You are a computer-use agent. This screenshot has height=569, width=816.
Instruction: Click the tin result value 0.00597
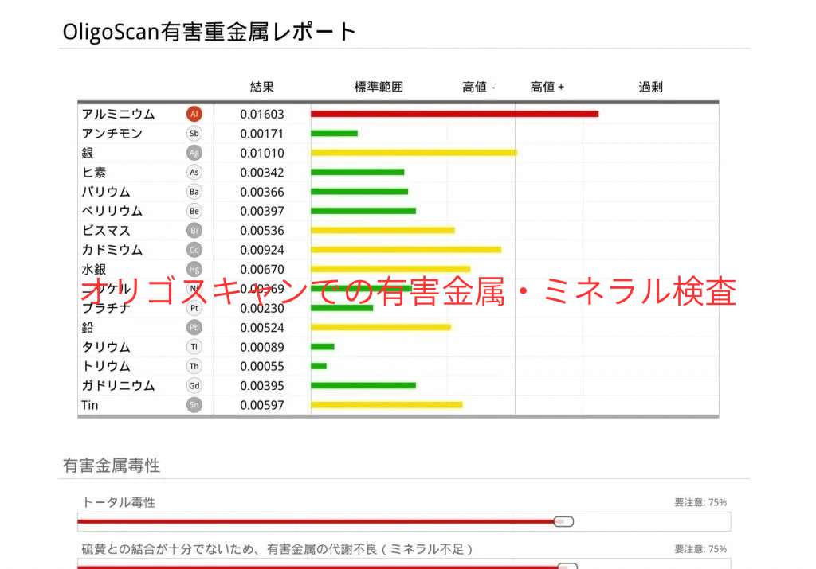click(261, 405)
